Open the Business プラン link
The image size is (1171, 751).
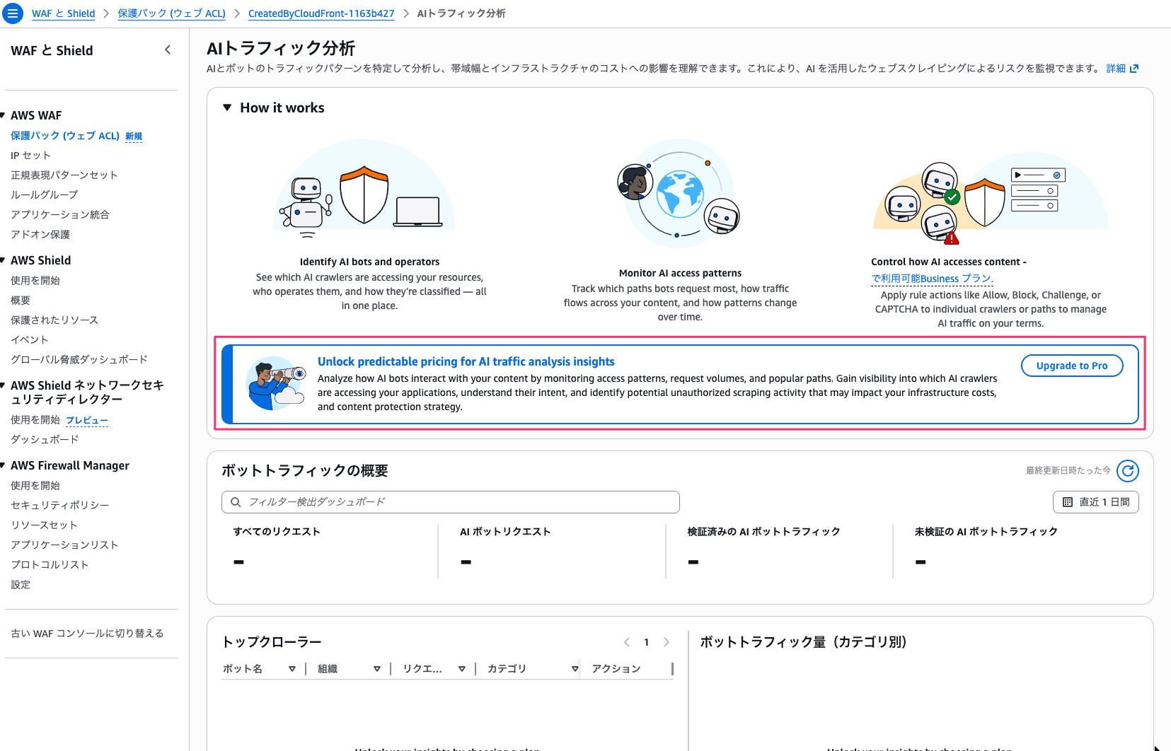(932, 279)
